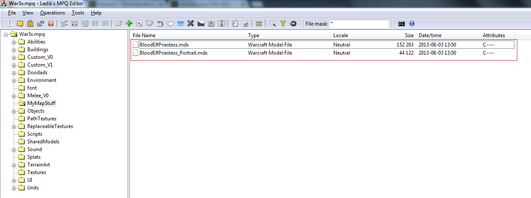This screenshot has width=531, height=198.
Task: Expand the Environment folder node
Action: point(14,80)
